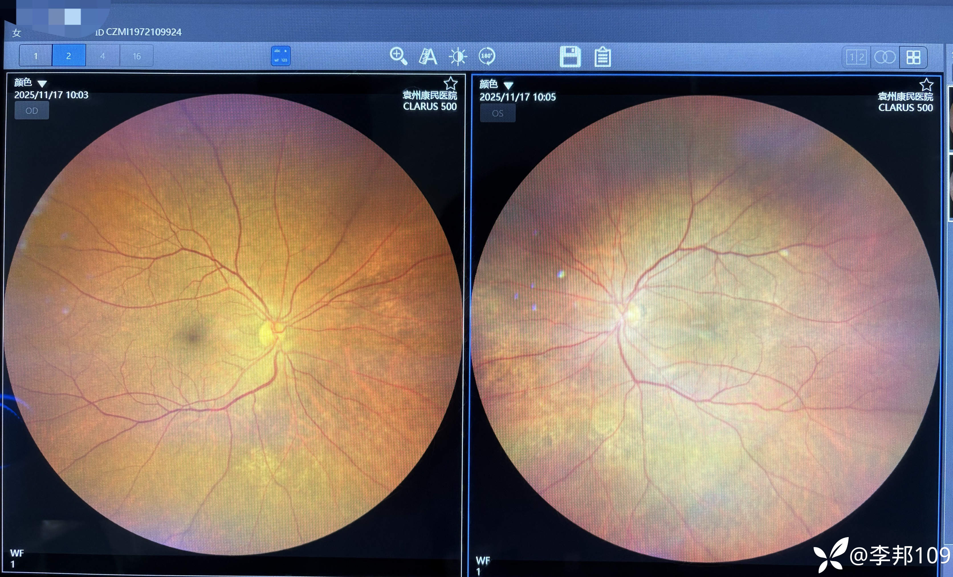The image size is (953, 577).
Task: Select the 4-image layout tab
Action: coord(103,56)
